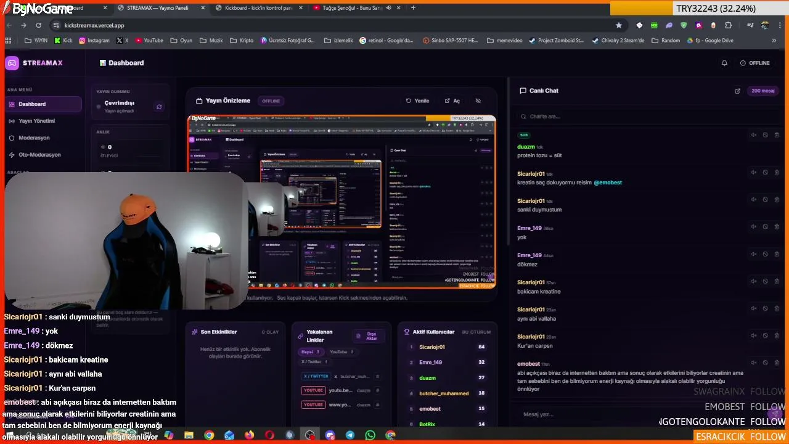
Task: Click the stream preview thumbnail
Action: (x=341, y=202)
